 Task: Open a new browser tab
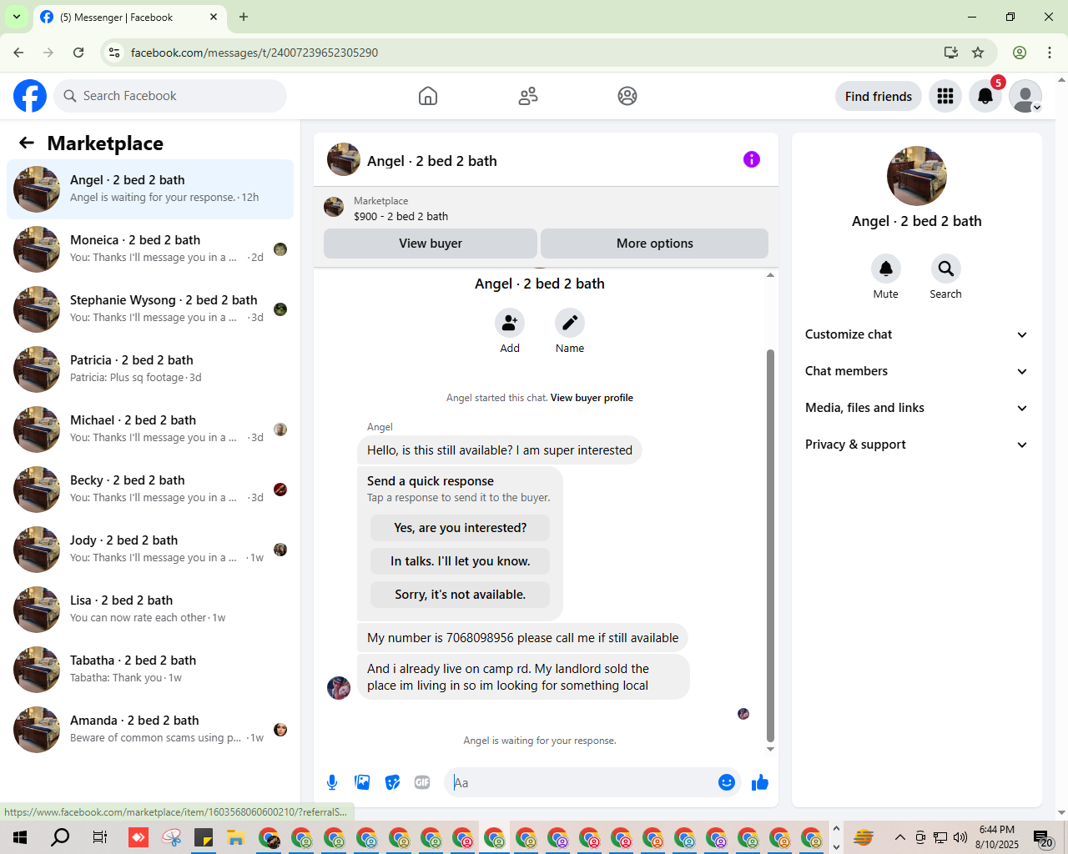click(x=244, y=17)
